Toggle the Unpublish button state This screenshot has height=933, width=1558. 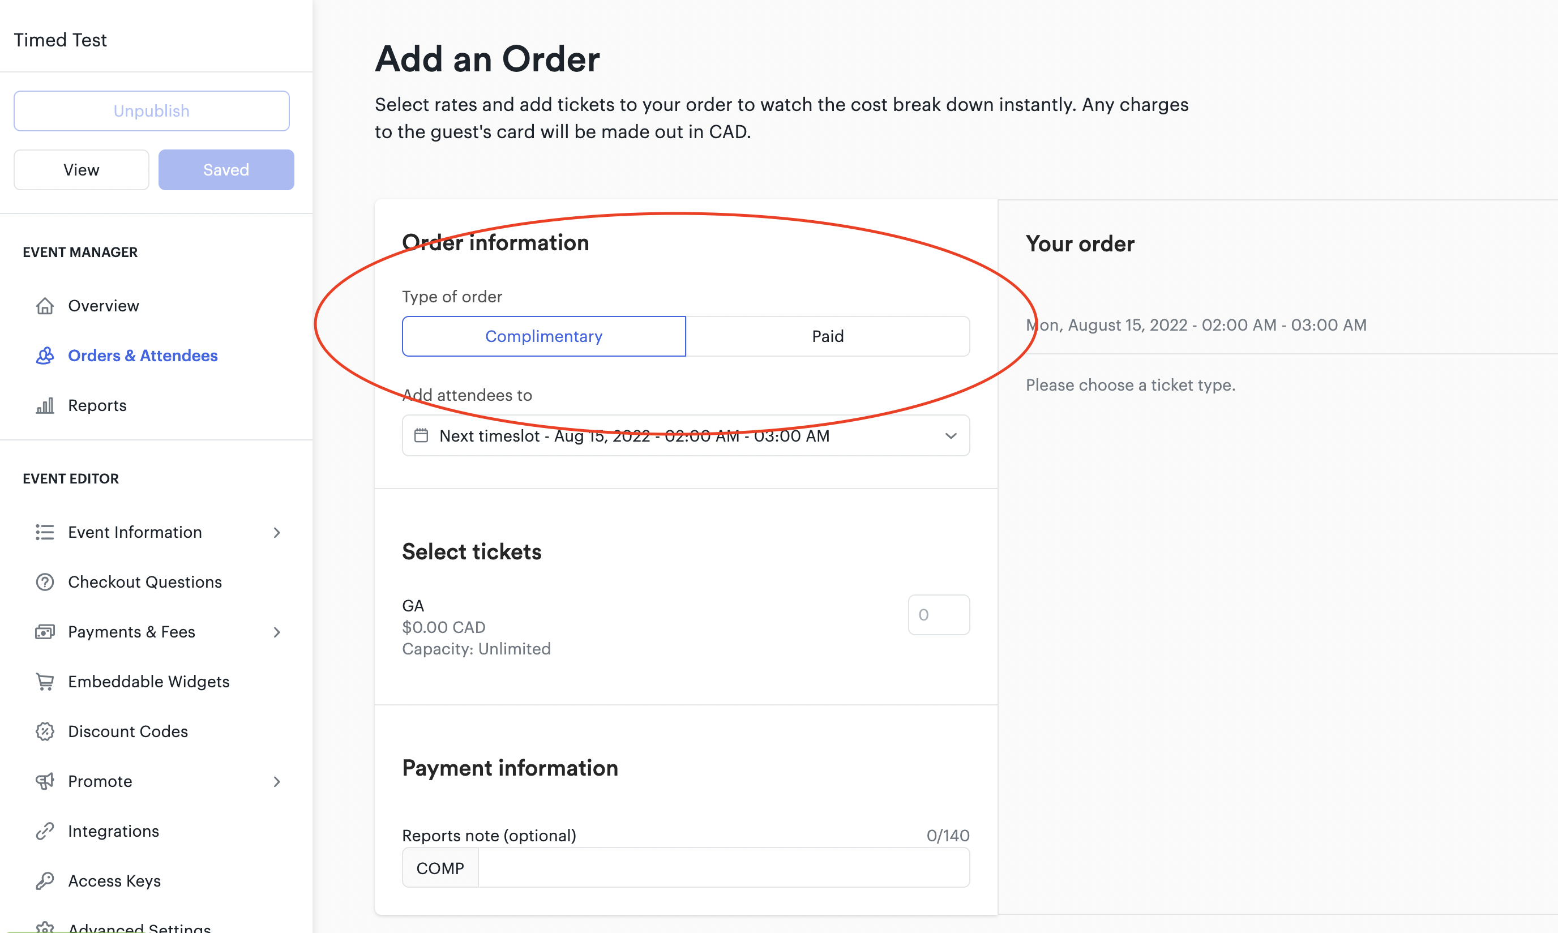click(151, 110)
